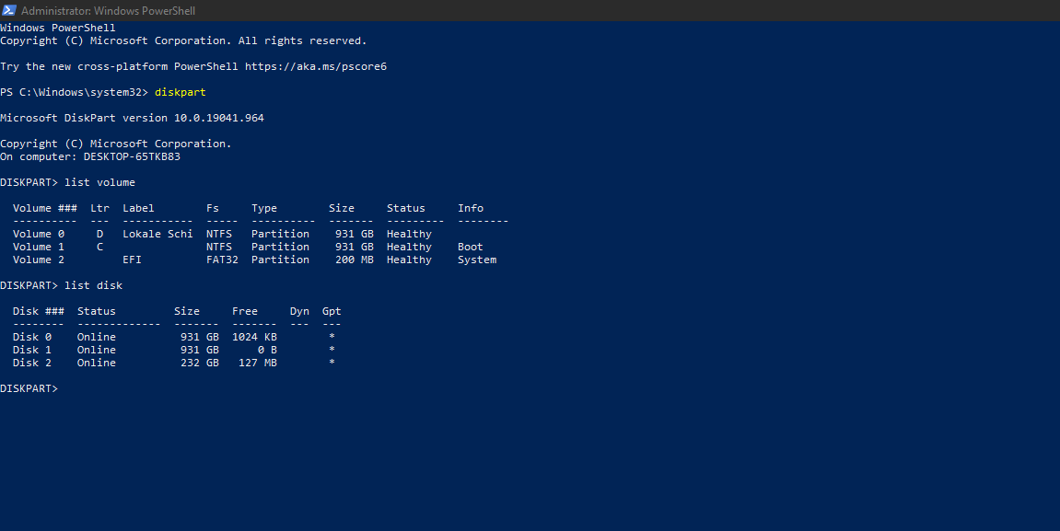Click the 'Volume 0' cell
The height and width of the screenshot is (531, 1060).
click(x=39, y=234)
